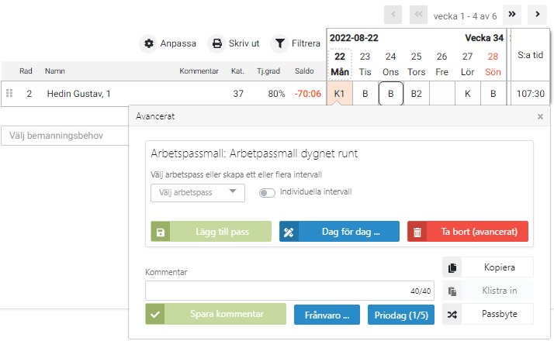Image resolution: width=554 pixels, height=341 pixels.
Task: Go to next week with single right chevron
Action: (x=538, y=15)
